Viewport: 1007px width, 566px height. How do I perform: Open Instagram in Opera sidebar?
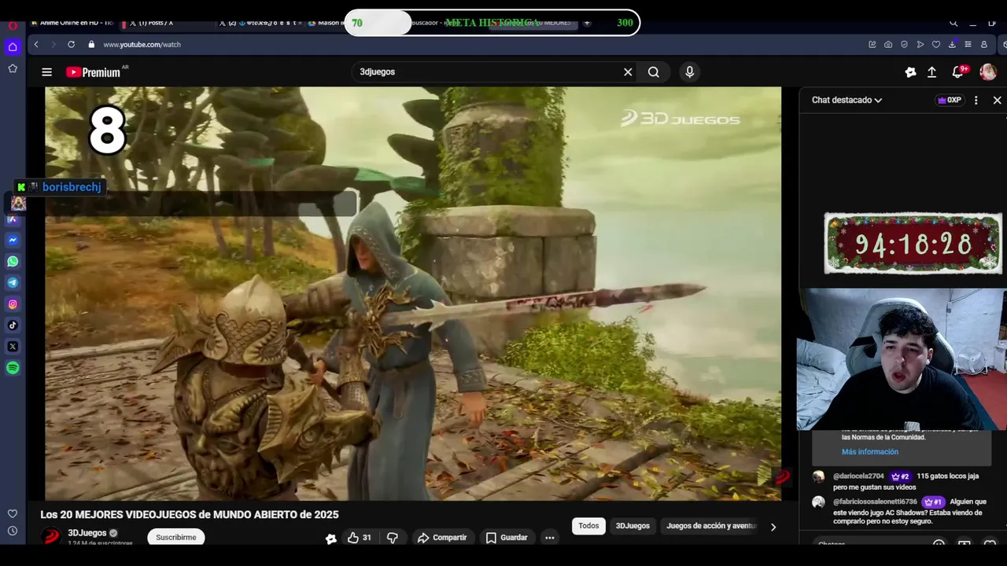coord(13,304)
